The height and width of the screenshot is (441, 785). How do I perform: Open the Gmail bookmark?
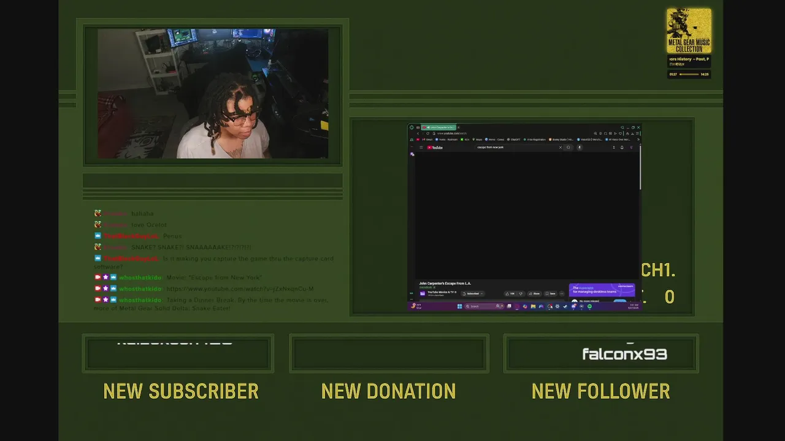click(427, 140)
